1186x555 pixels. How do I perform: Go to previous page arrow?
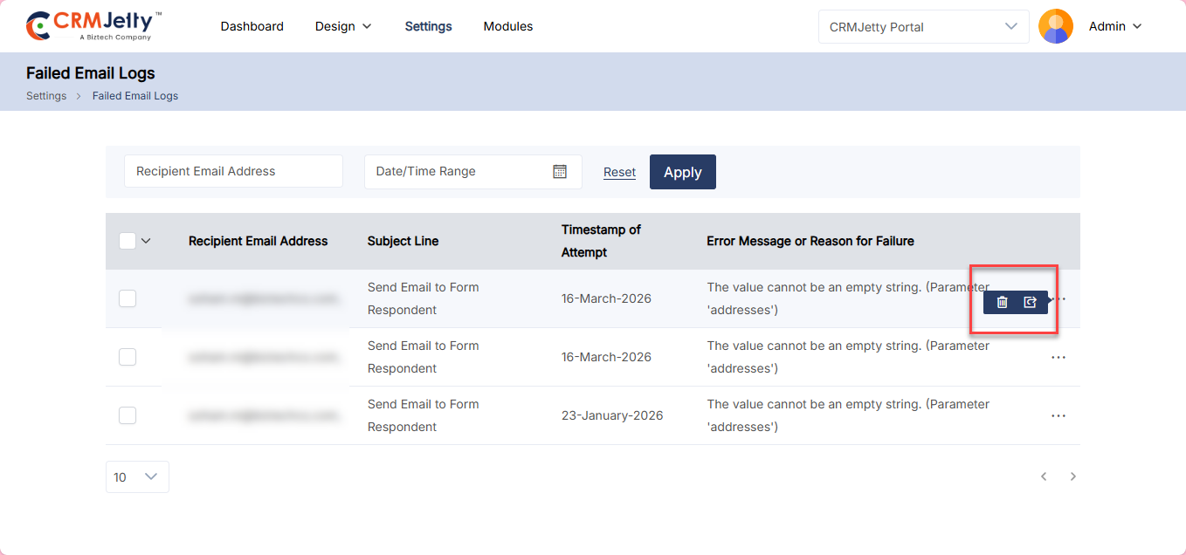point(1044,476)
